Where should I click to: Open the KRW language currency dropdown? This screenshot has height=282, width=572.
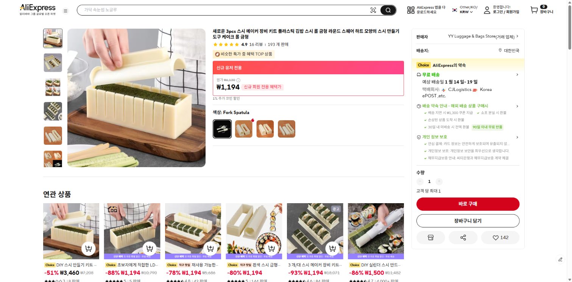464,10
